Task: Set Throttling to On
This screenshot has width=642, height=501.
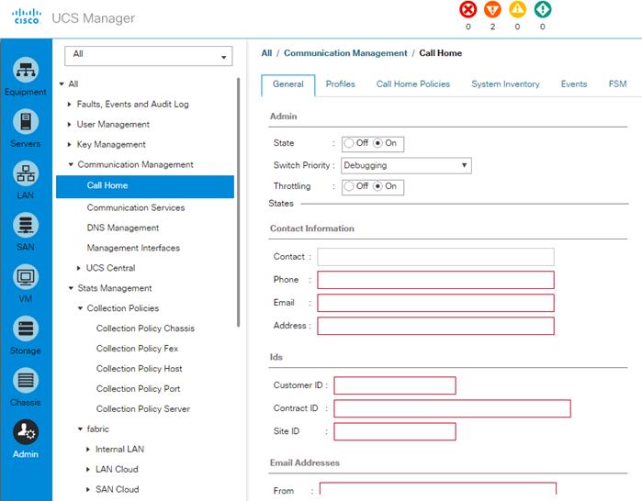Action: 377,186
